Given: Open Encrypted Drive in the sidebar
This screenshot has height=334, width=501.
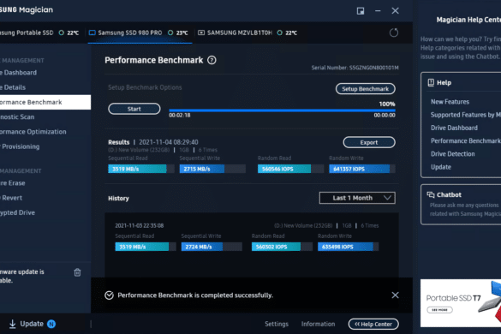Looking at the screenshot, I should (45, 212).
